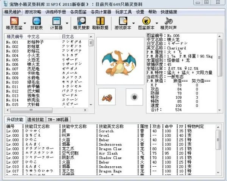Launch the 计算器 calculator icon

coord(56,23)
